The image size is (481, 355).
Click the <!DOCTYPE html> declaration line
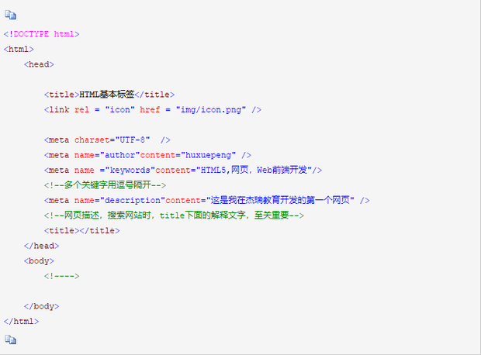(x=41, y=34)
